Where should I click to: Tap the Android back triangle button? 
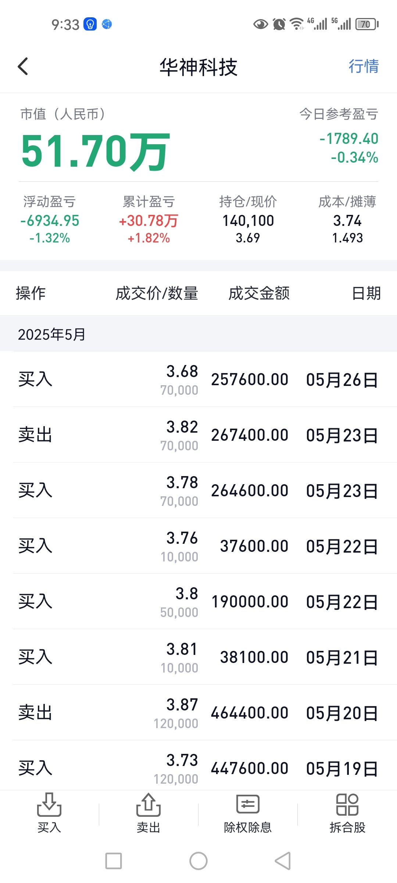[283, 861]
